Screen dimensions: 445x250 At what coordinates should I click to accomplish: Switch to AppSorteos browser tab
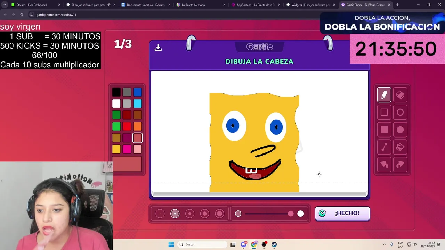tap(256, 5)
